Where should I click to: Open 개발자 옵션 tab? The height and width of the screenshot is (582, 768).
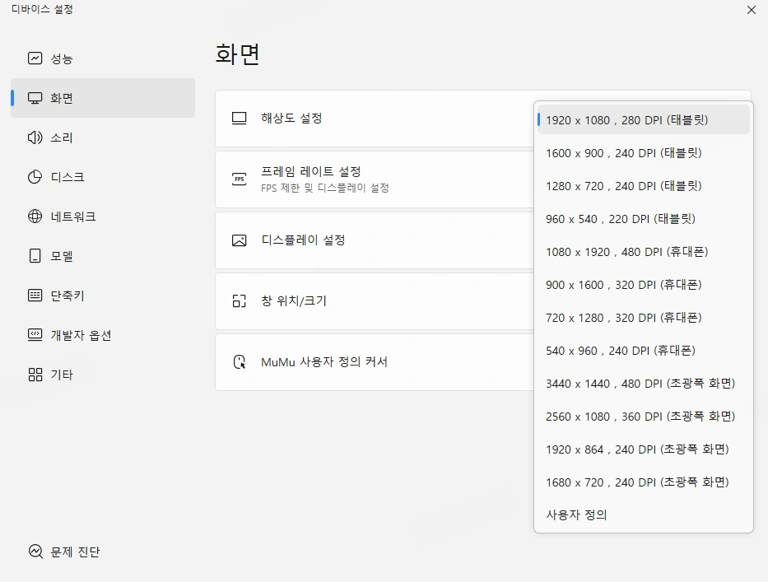point(103,335)
